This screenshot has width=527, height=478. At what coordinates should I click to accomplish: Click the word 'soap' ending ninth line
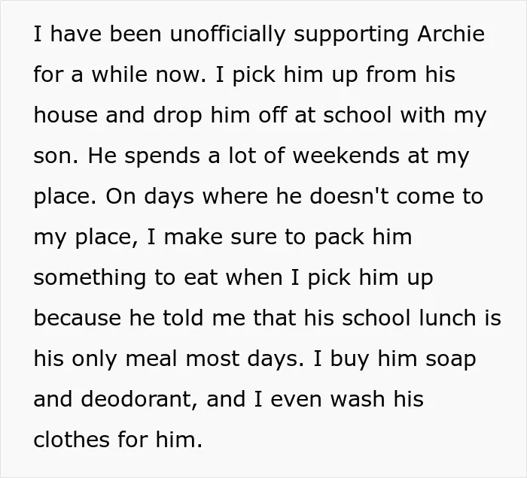coord(451,360)
